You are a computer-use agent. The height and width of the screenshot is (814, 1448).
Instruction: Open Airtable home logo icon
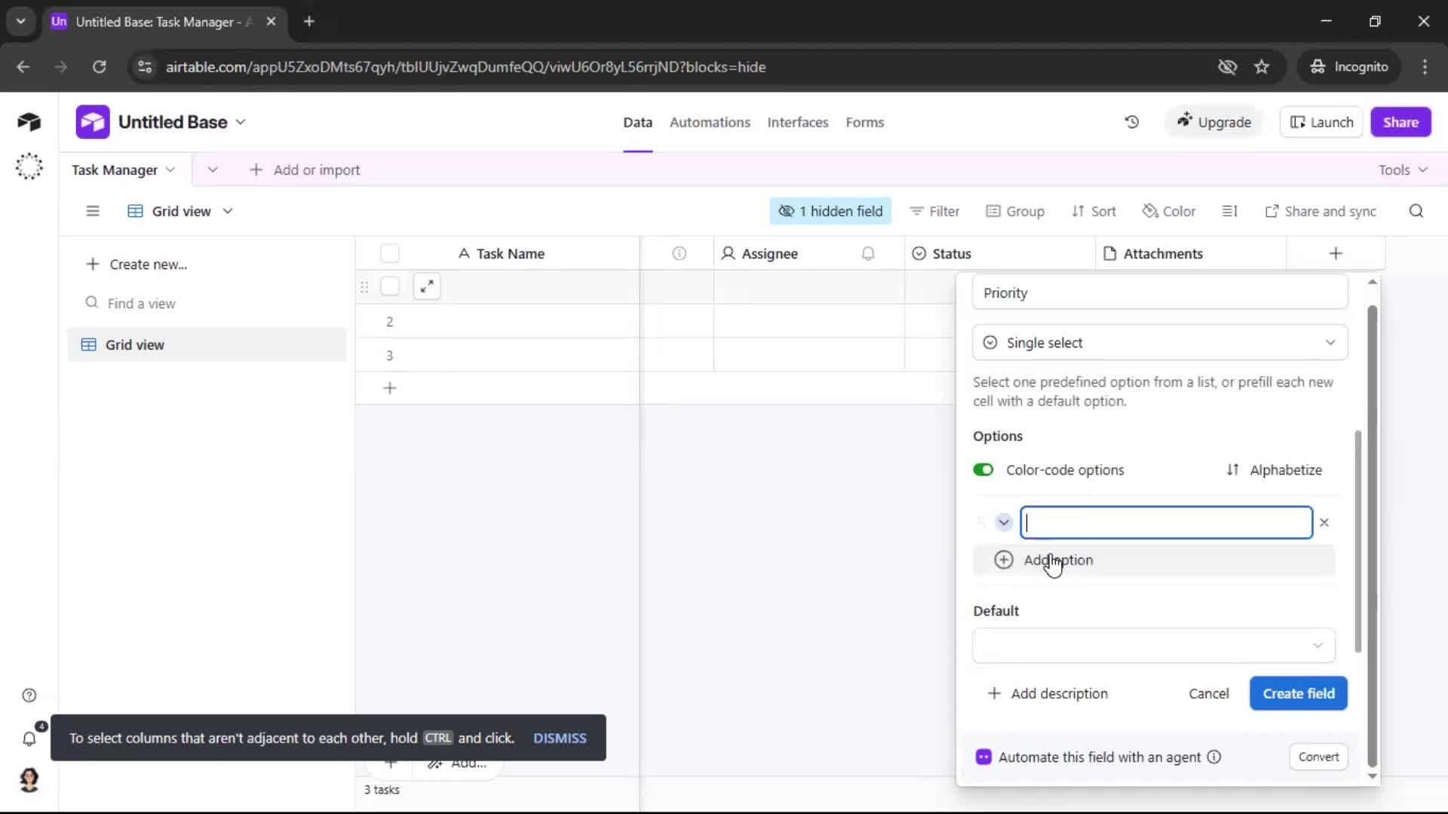click(29, 121)
